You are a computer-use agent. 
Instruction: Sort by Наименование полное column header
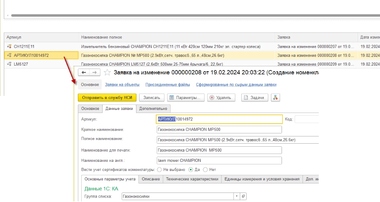[x=177, y=37]
